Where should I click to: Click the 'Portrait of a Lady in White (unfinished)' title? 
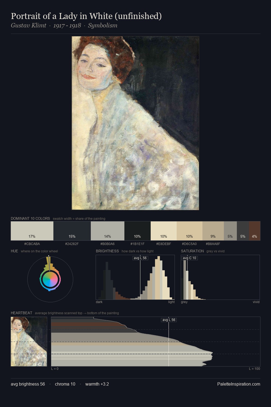coord(86,16)
